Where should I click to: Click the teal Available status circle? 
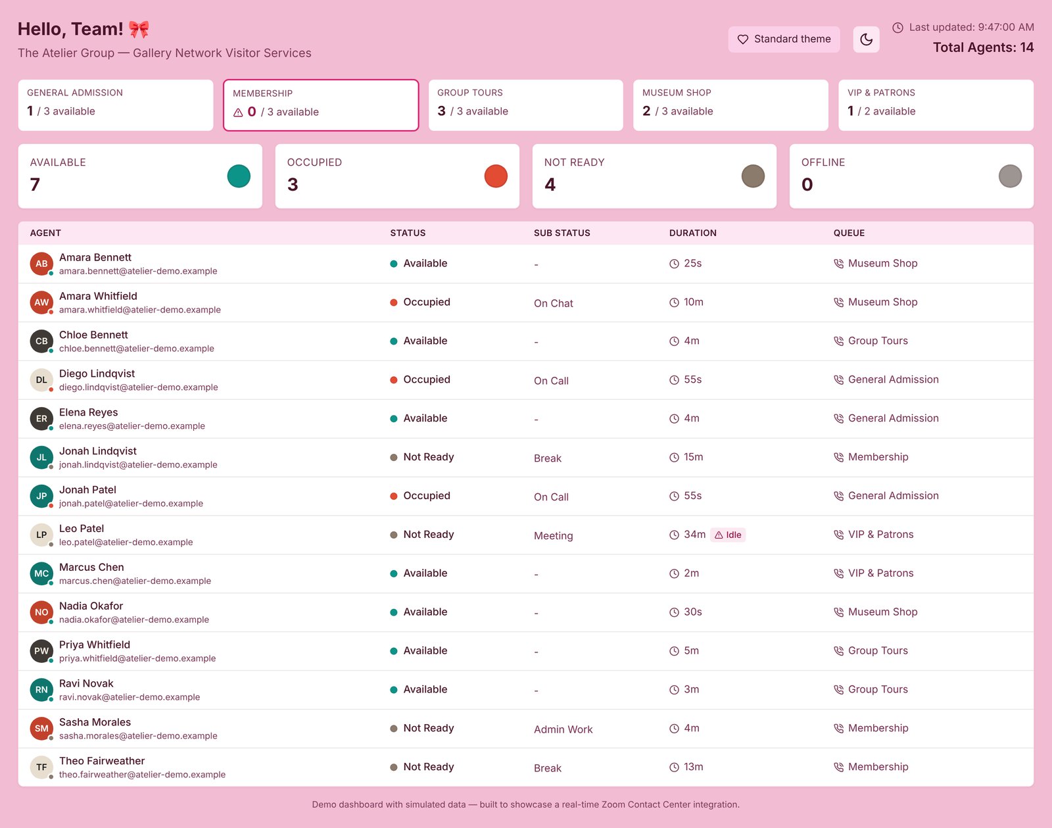[239, 176]
